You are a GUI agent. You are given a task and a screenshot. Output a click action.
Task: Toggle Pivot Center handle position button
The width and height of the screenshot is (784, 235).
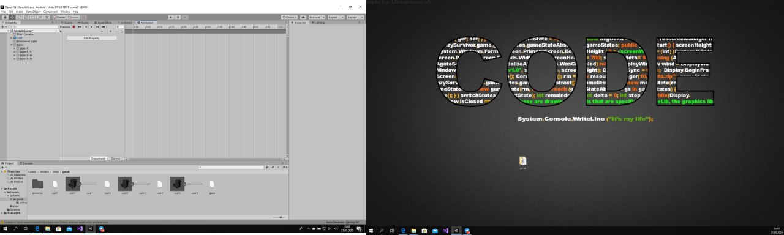[x=59, y=17]
